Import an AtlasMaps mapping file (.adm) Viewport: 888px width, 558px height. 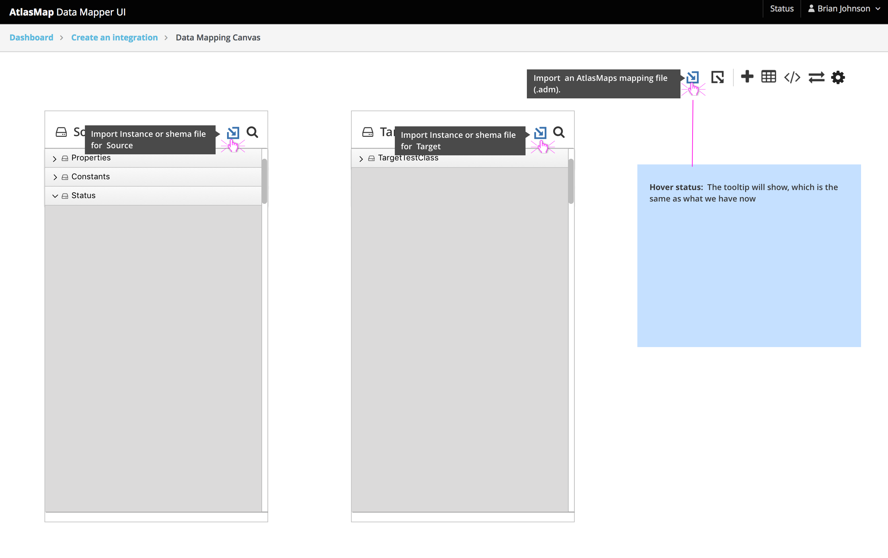pyautogui.click(x=693, y=77)
